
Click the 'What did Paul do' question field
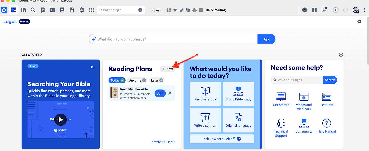point(173,39)
